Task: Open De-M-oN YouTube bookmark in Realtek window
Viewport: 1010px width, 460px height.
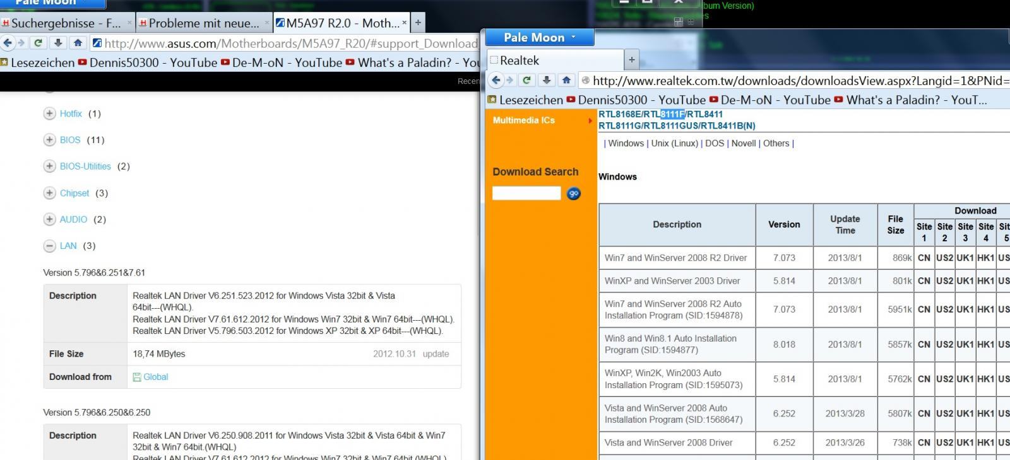Action: point(769,100)
